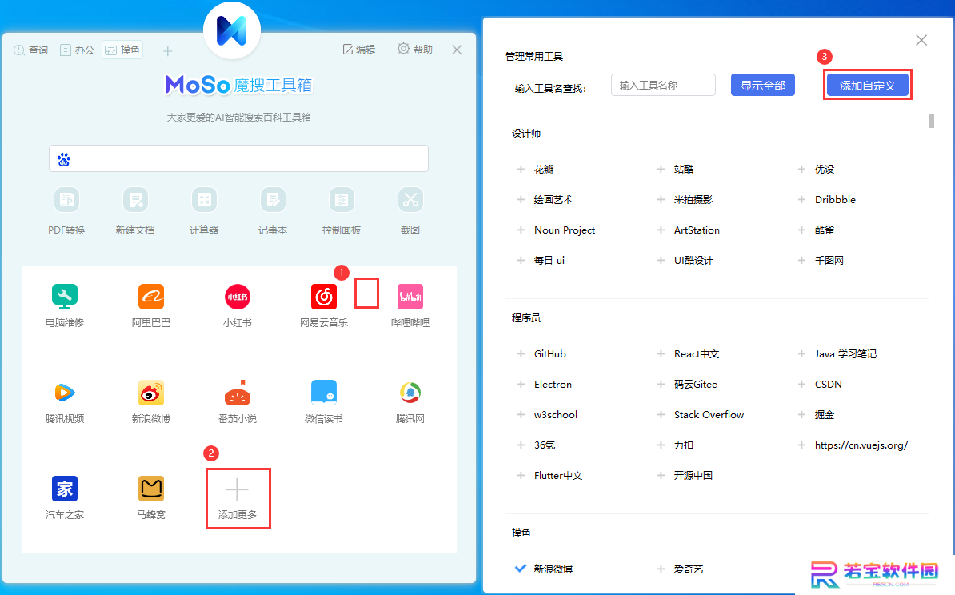Add a new tab with plus
This screenshot has width=955, height=595.
point(167,51)
